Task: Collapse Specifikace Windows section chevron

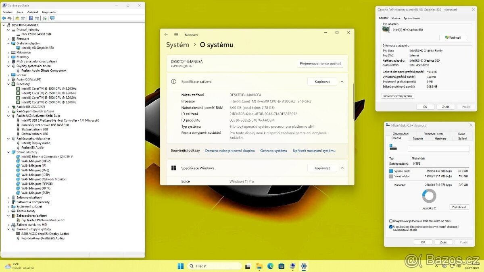Action: click(342, 168)
